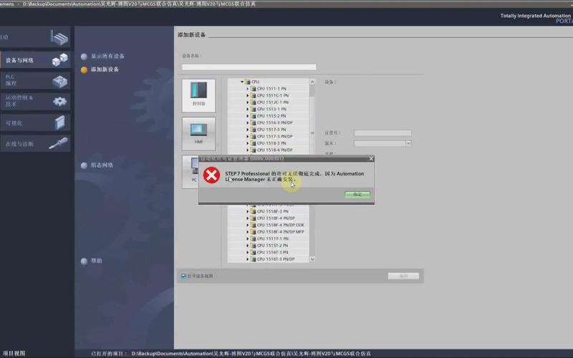Click the 设备名称 input field

(x=249, y=67)
